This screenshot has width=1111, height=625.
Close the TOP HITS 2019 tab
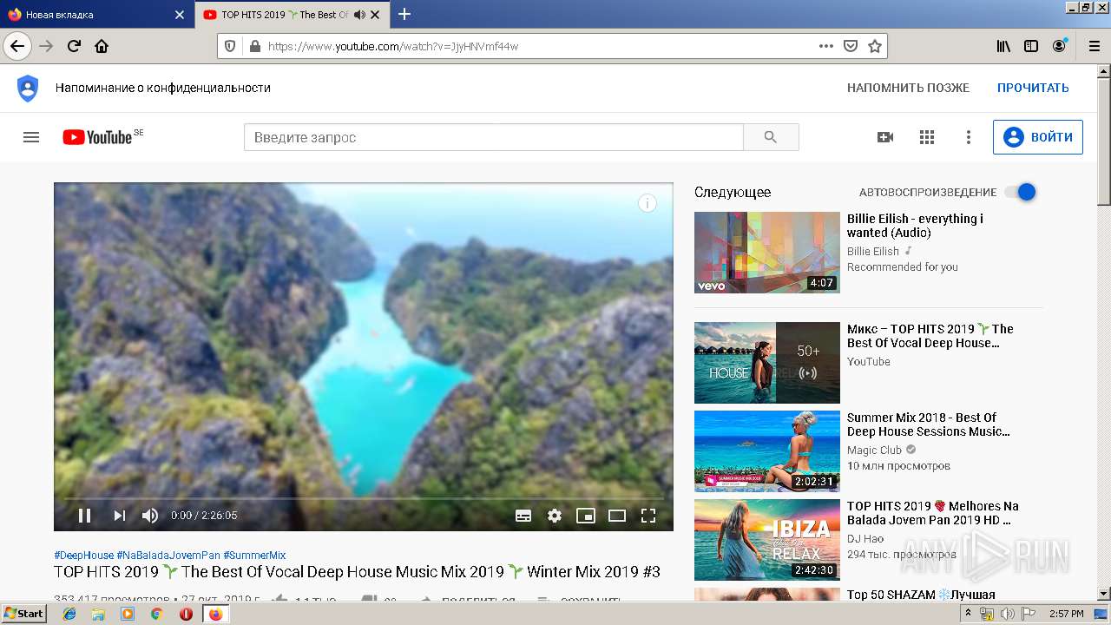(x=375, y=15)
